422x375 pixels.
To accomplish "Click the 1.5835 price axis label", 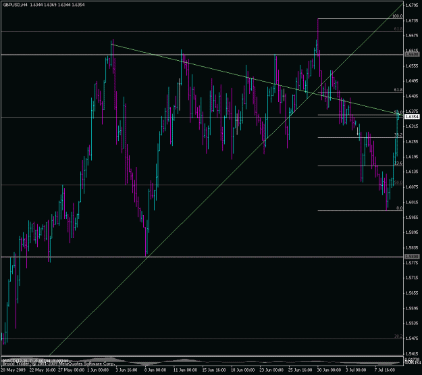I will pyautogui.click(x=412, y=247).
